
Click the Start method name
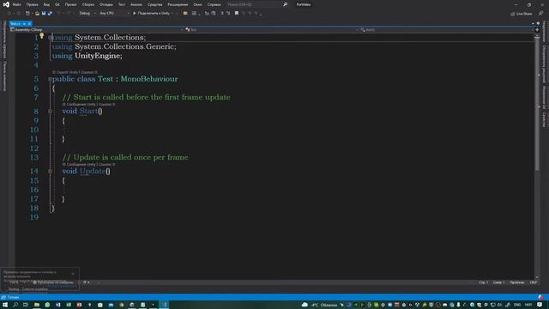point(88,111)
